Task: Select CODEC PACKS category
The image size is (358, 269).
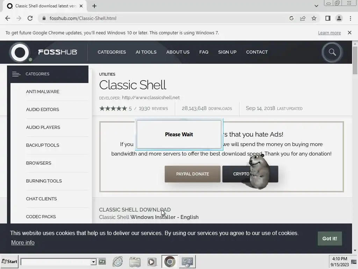Action: pyautogui.click(x=41, y=216)
